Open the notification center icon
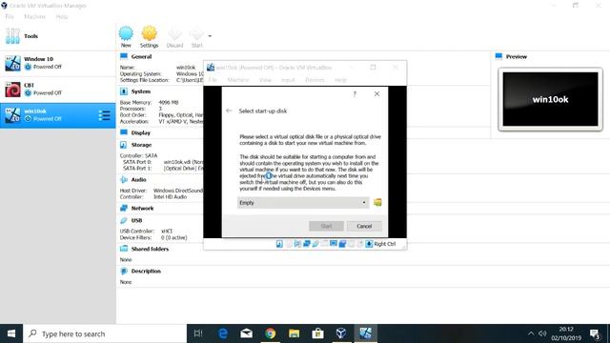610x343 pixels. pos(595,333)
